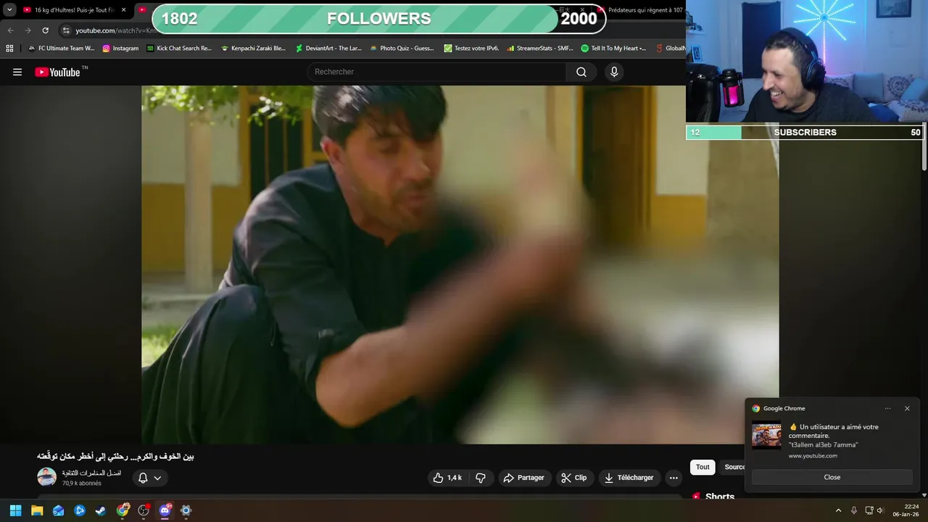This screenshot has height=522, width=928.
Task: Click the Shorts section heading
Action: (x=719, y=497)
